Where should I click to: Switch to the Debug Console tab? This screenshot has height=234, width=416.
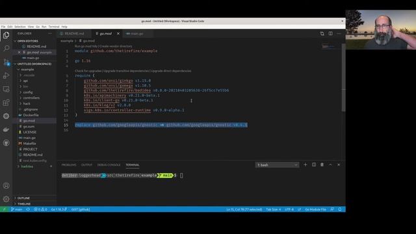click(x=109, y=165)
